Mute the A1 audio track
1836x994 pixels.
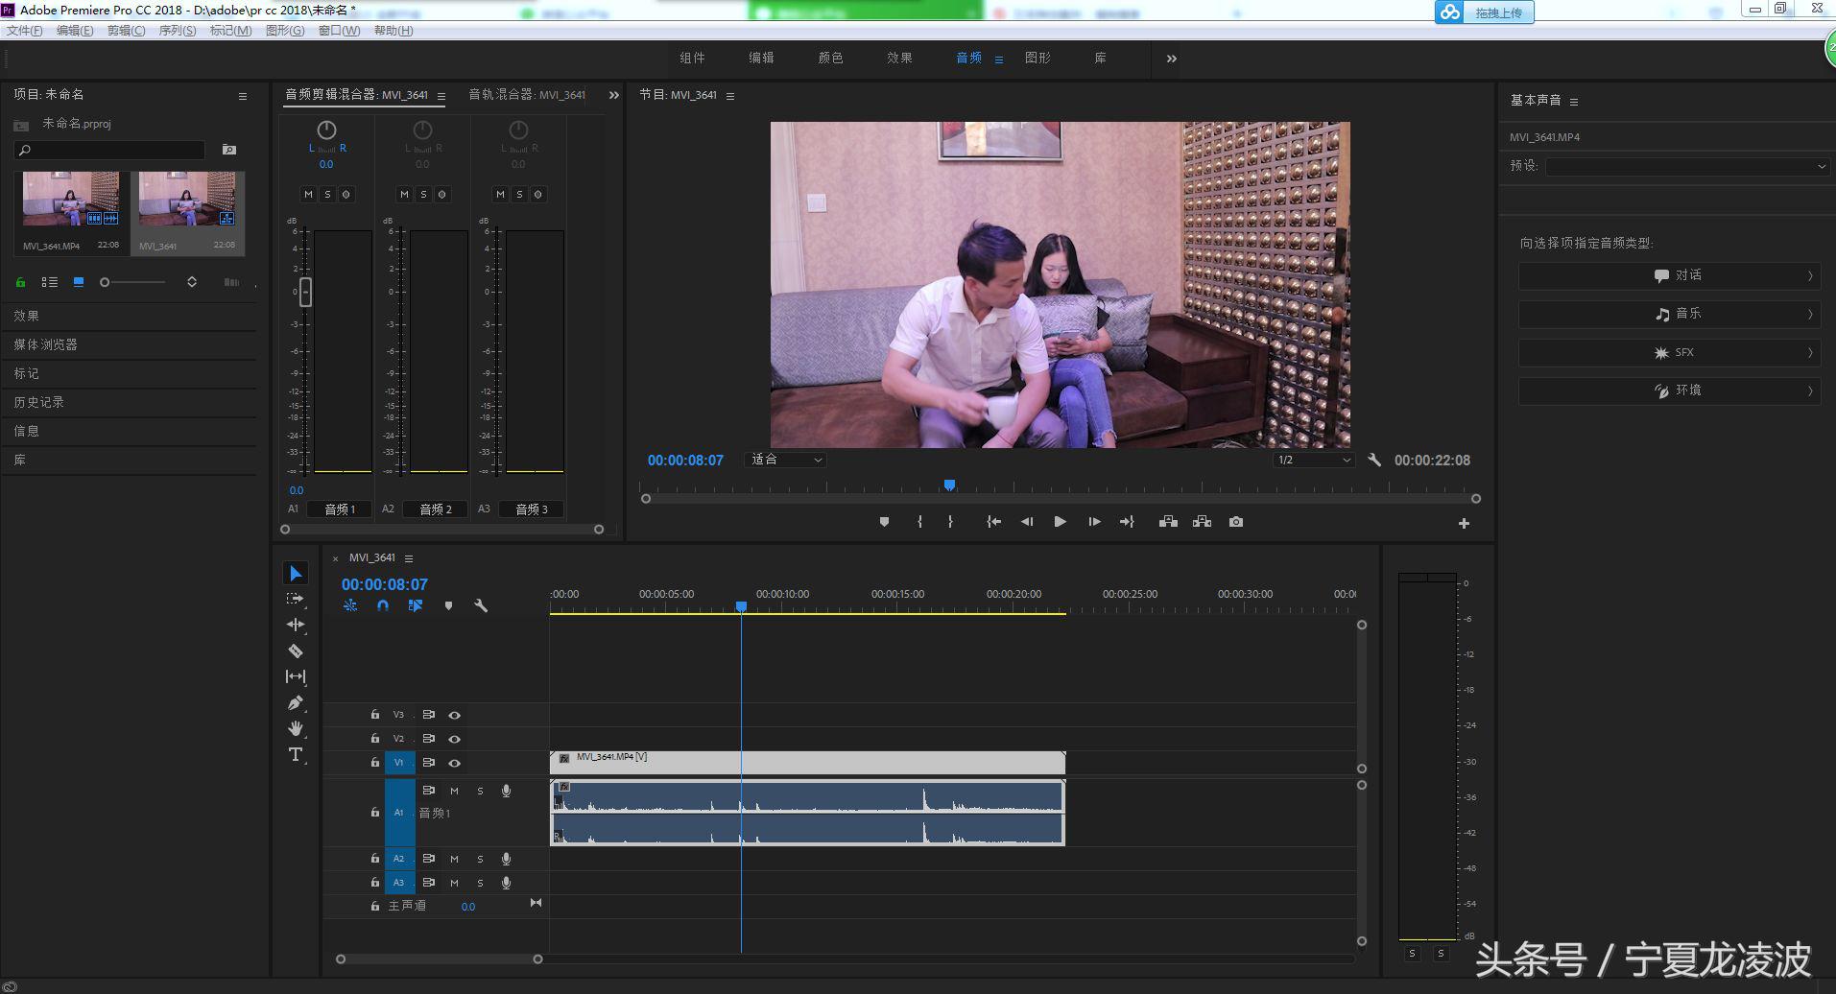click(x=454, y=791)
